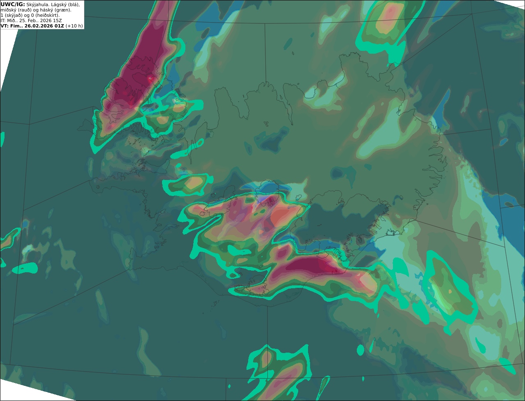Click the forecast offset "(+10 h)"
525x401 pixels.
[x=74, y=26]
